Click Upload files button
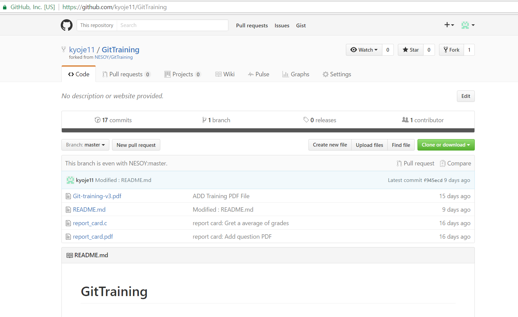This screenshot has width=518, height=317. pyautogui.click(x=370, y=145)
